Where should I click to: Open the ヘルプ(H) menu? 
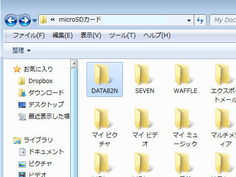[157, 35]
